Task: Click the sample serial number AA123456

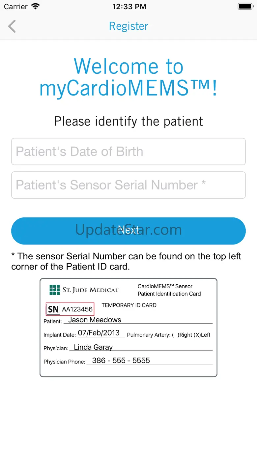Action: pyautogui.click(x=77, y=309)
